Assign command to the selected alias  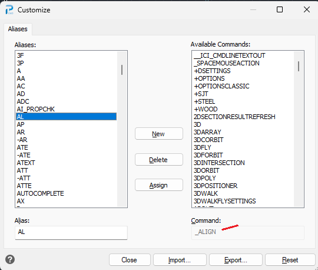pyautogui.click(x=159, y=185)
